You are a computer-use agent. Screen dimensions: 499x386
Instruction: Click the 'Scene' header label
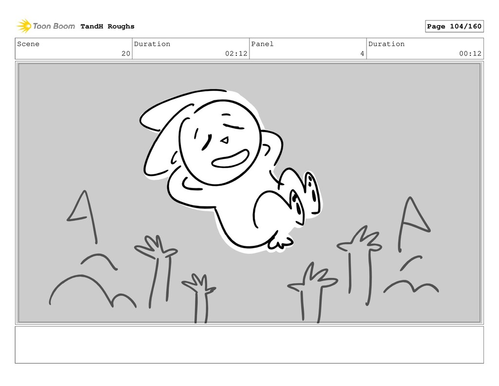coord(28,44)
